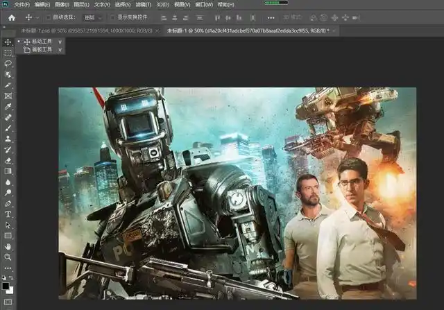Enable the 自动选择 checkbox
The image size is (444, 310).
(x=48, y=17)
